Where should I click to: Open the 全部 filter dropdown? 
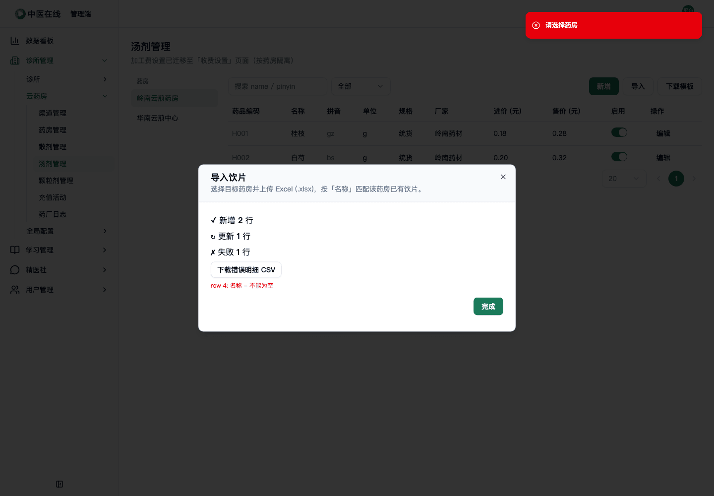[361, 86]
